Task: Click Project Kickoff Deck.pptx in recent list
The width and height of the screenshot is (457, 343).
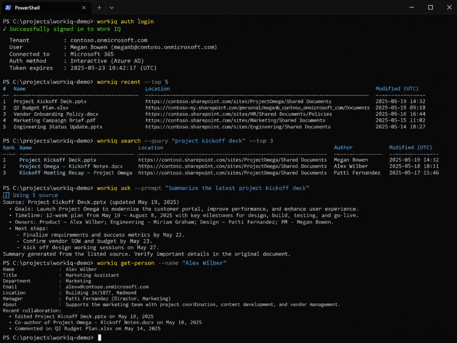Action: tap(50, 101)
